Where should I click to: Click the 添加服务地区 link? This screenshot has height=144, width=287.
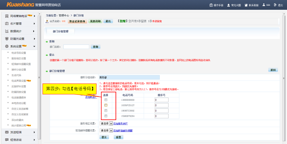point(121,124)
